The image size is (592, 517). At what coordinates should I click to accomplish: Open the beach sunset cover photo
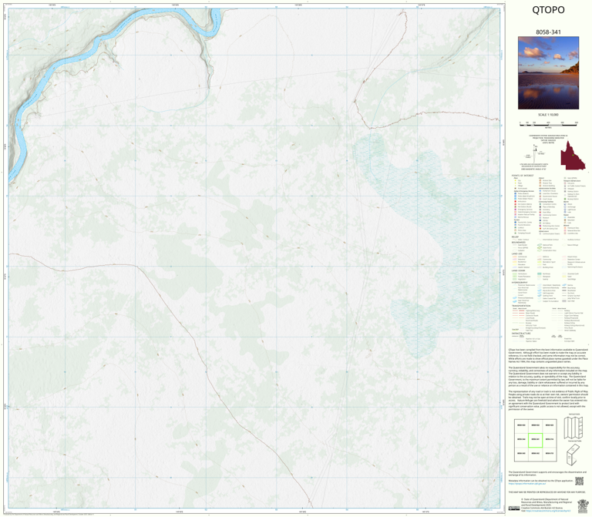[548, 73]
